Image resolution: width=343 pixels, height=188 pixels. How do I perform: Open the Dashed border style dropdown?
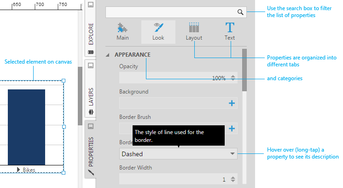[232, 154]
